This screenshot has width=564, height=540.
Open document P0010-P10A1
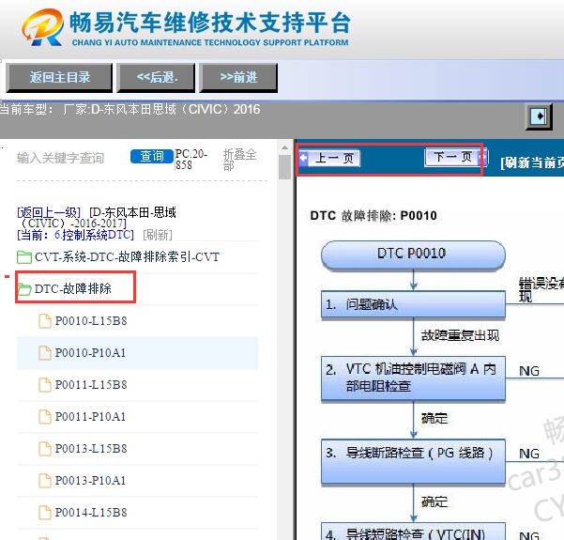(x=90, y=353)
